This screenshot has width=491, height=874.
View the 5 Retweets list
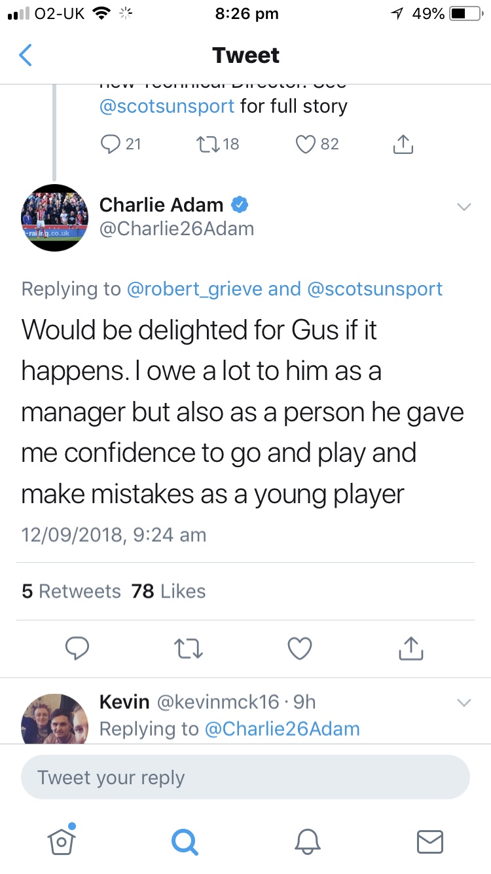71,591
